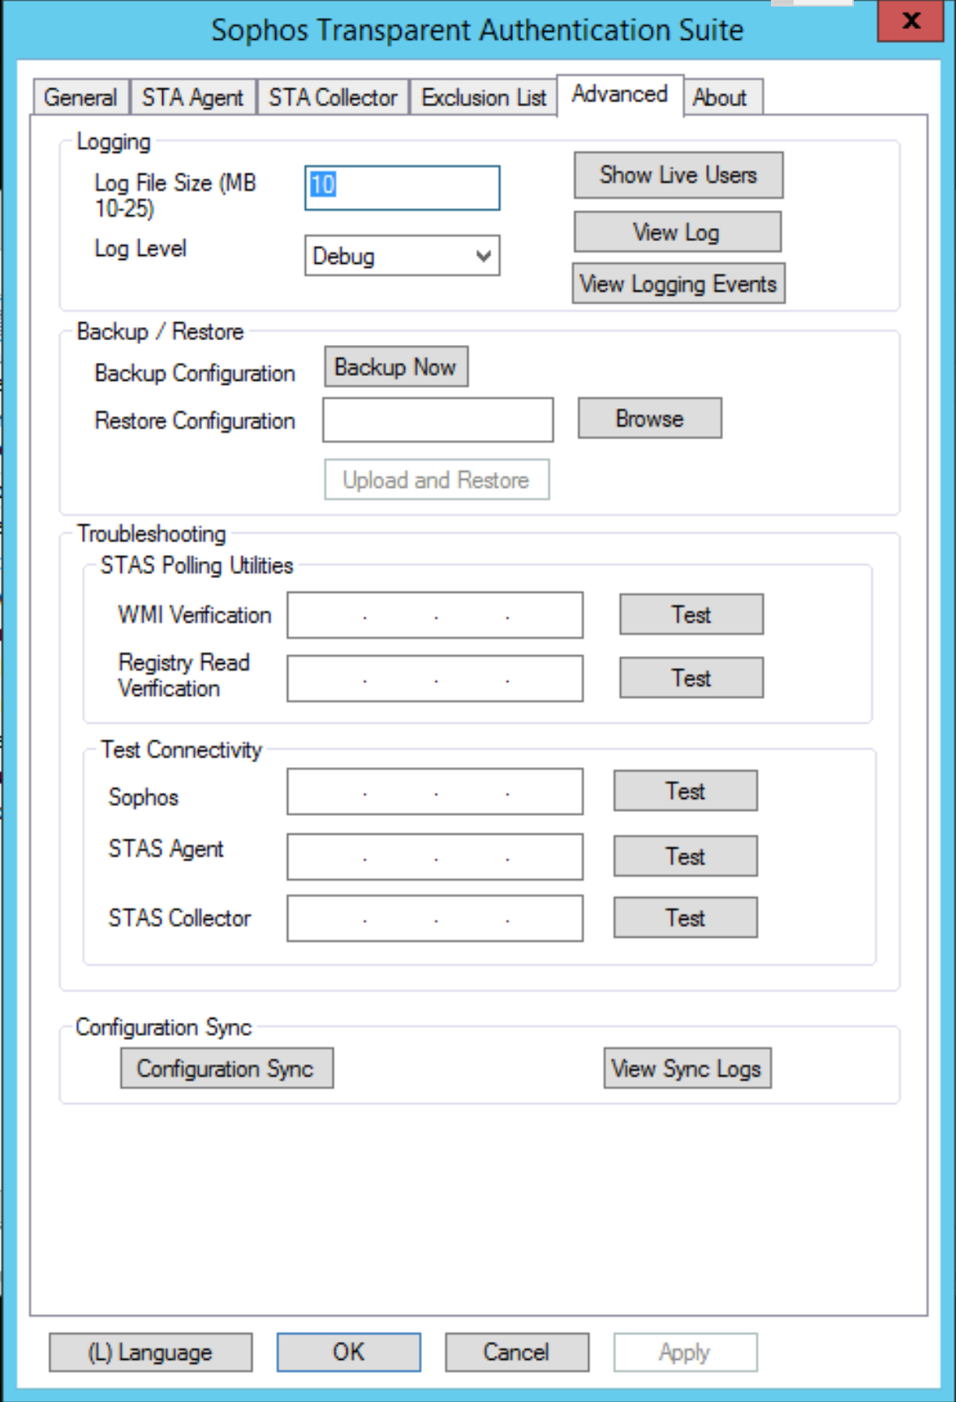Select the Advanced tab

(x=619, y=94)
